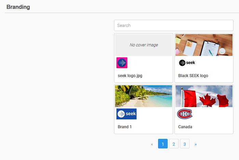Image resolution: width=239 pixels, height=160 pixels.
Task: Open the tropical beach cover image
Action: [144, 96]
